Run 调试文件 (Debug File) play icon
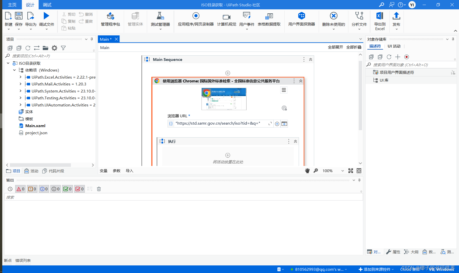Viewport: 459px width, 273px height. tap(46, 16)
